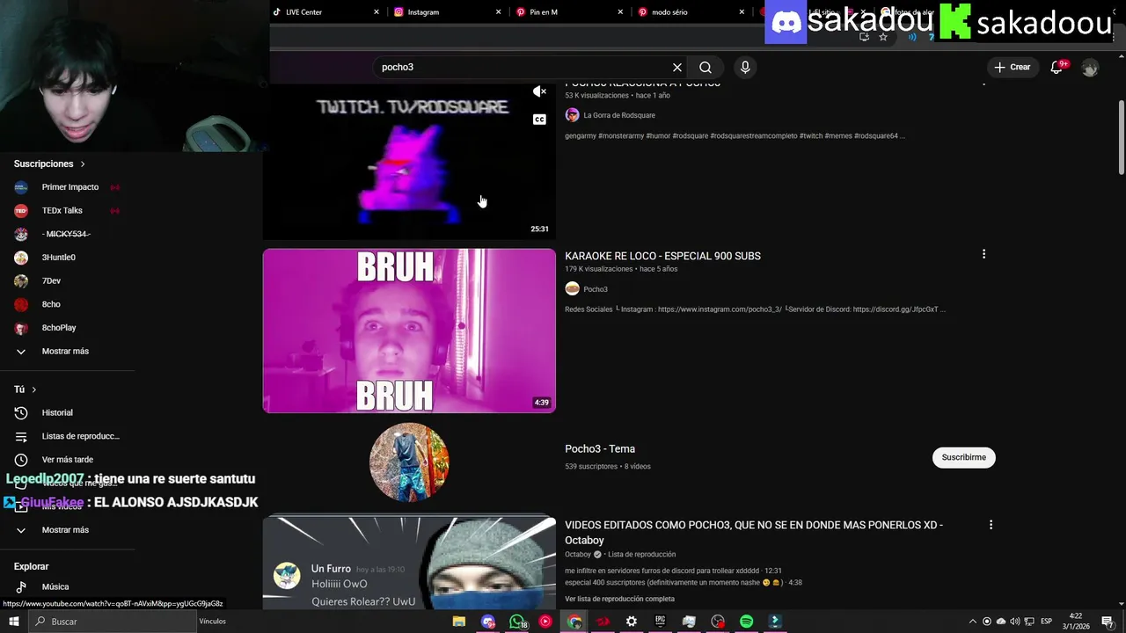This screenshot has height=633, width=1126.
Task: Open the ESP language selector
Action: click(x=1047, y=622)
